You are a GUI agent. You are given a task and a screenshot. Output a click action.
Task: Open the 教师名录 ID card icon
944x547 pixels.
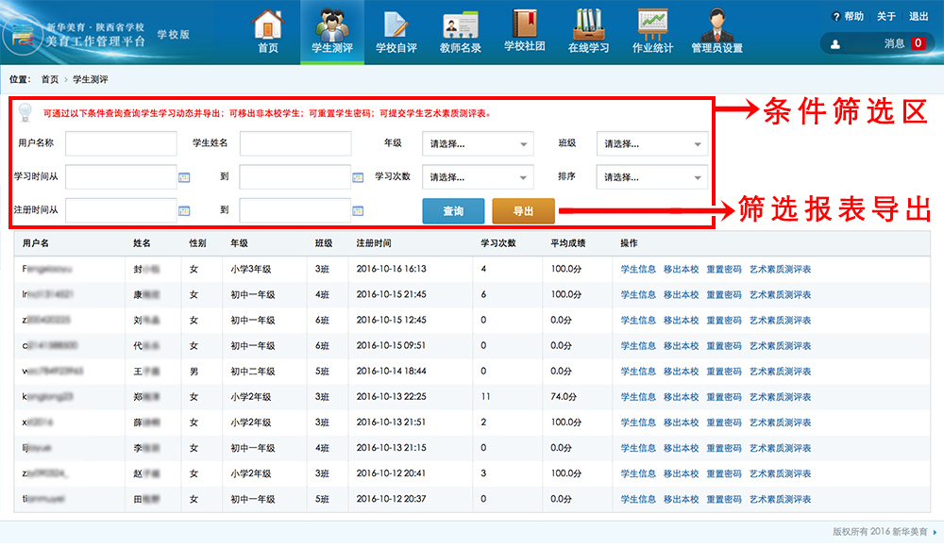tap(460, 24)
